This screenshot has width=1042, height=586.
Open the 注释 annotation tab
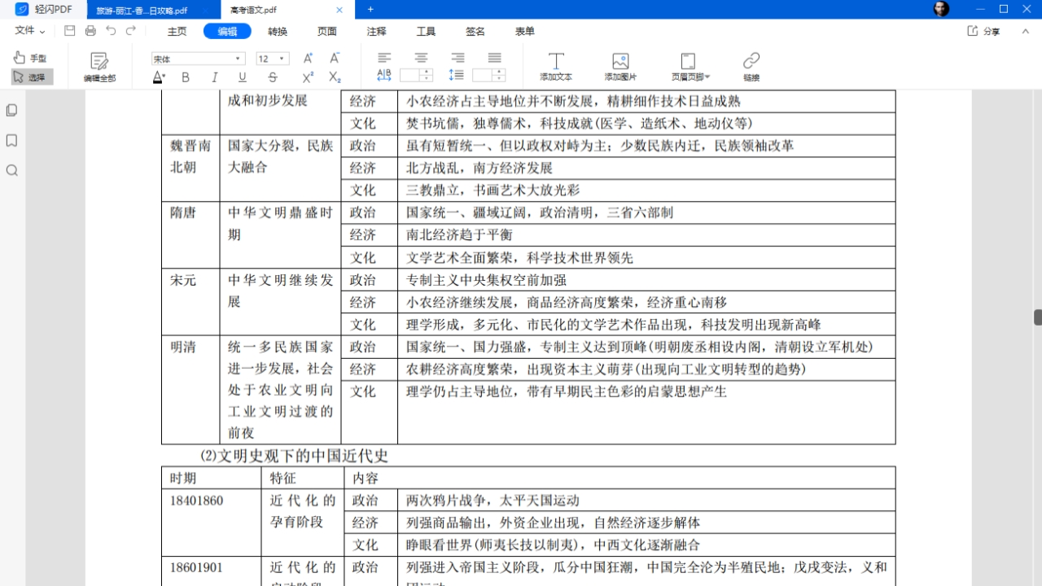376,32
